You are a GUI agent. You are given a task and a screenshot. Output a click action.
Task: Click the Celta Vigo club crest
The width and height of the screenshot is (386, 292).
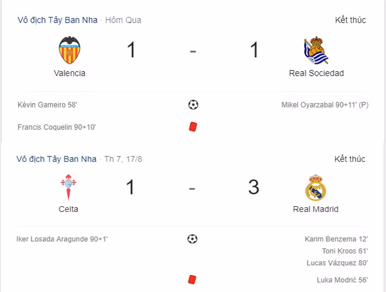68,187
